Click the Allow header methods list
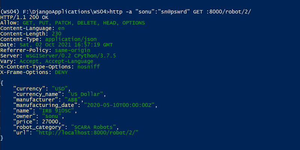 tap(84, 23)
